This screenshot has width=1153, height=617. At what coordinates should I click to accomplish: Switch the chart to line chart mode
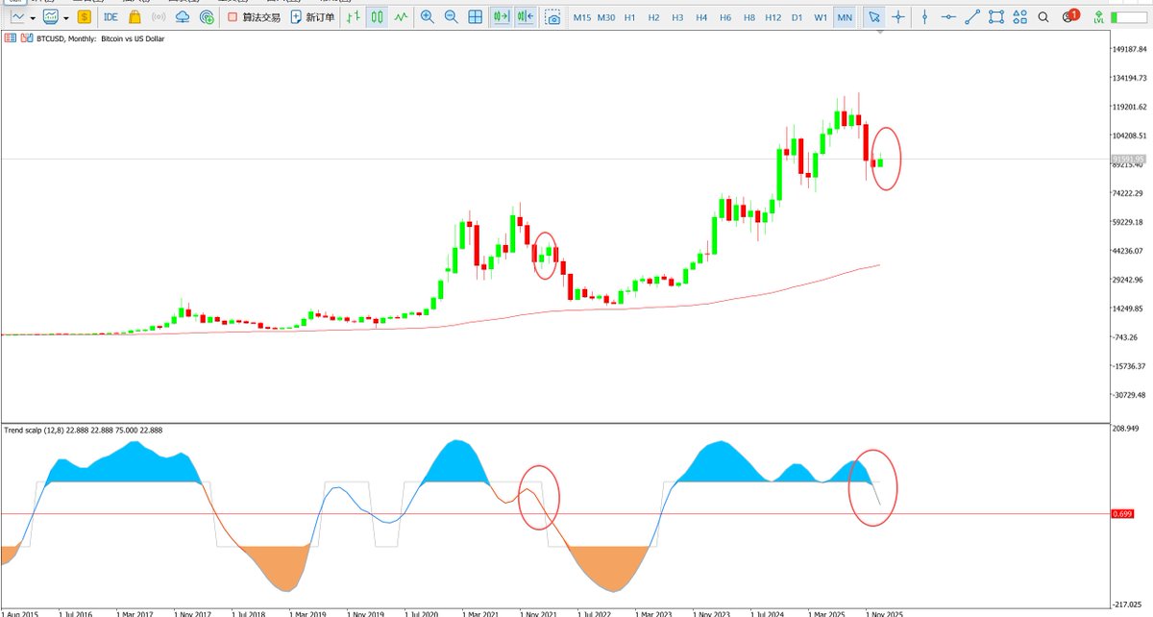click(399, 16)
